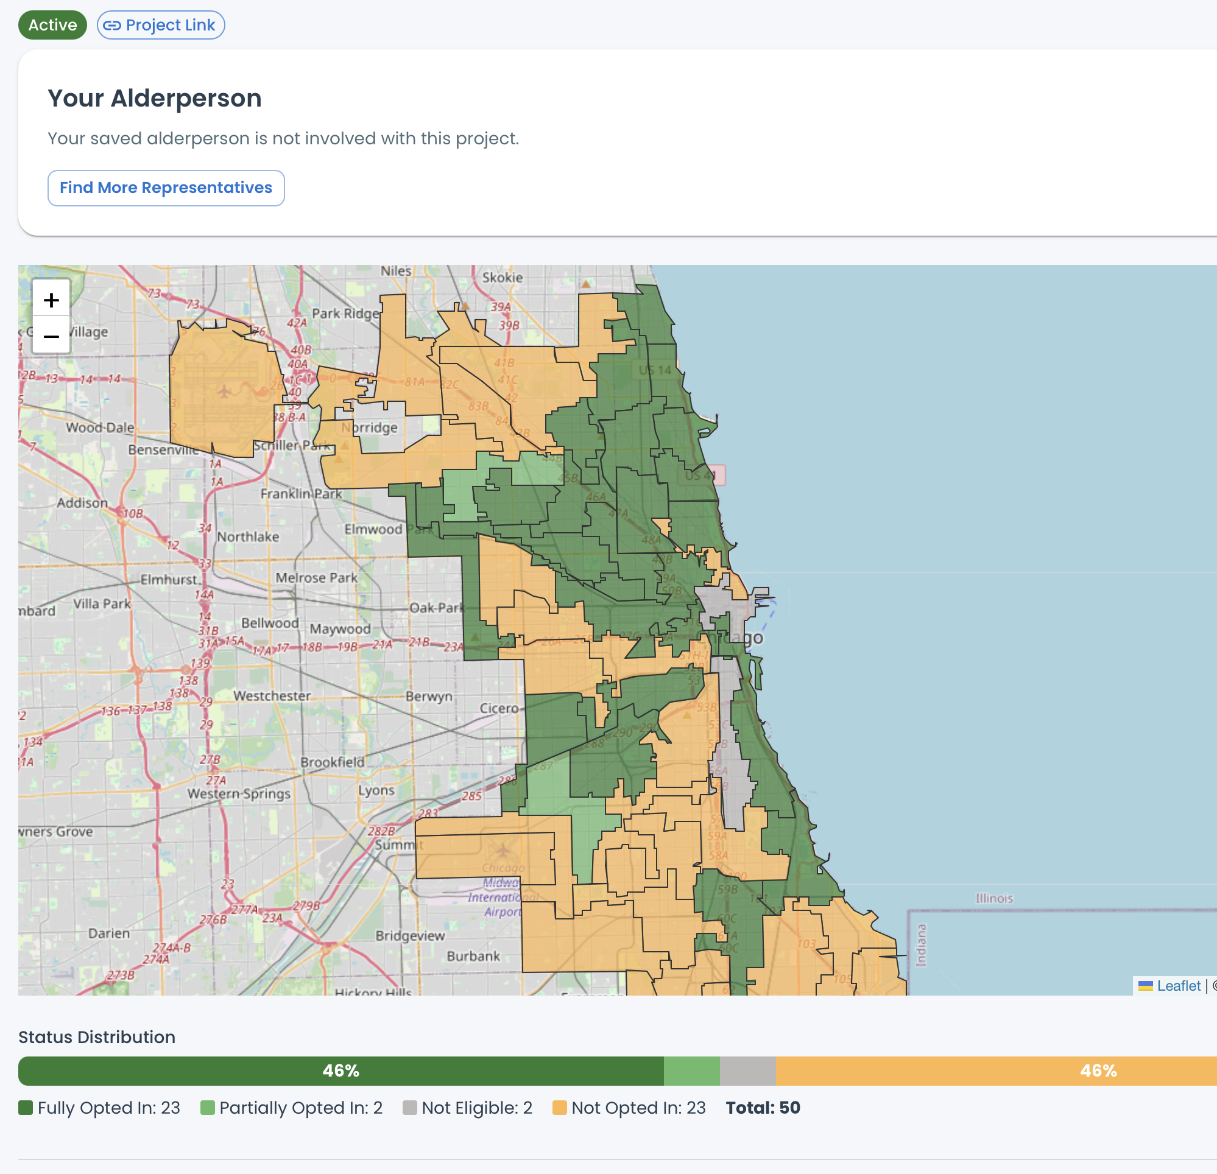Click the Not Opted In orange legend swatch
The image size is (1217, 1174).
pos(559,1108)
